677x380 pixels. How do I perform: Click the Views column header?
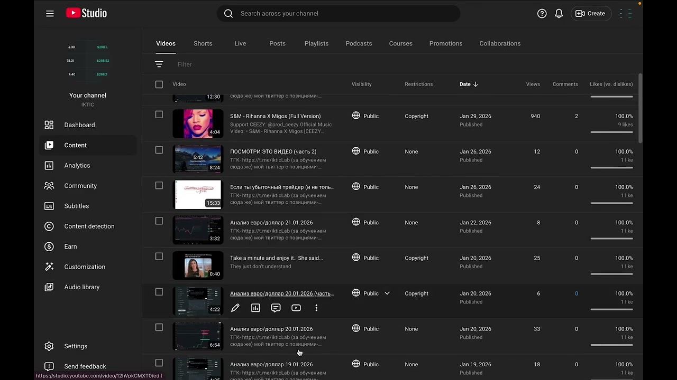point(533,84)
